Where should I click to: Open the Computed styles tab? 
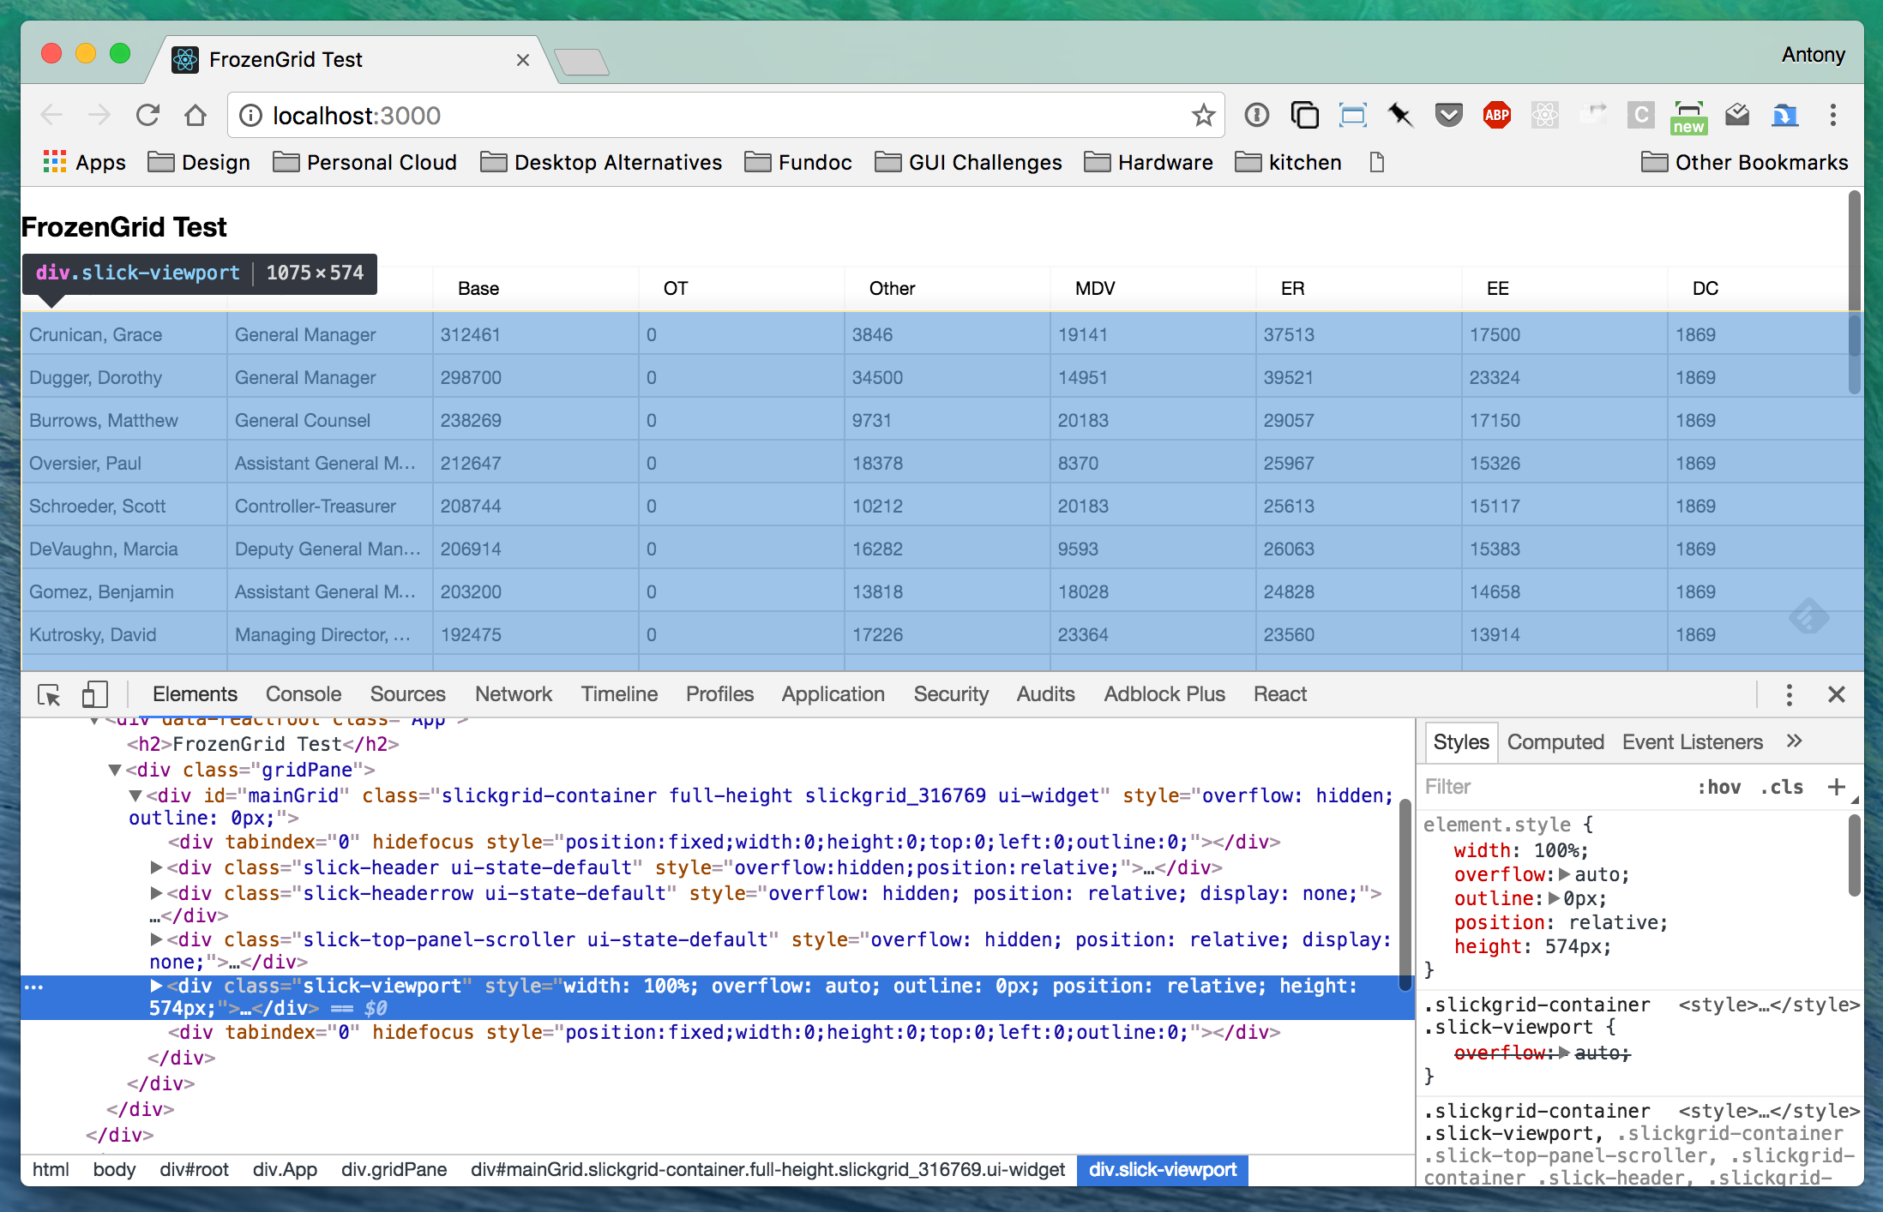click(x=1555, y=742)
